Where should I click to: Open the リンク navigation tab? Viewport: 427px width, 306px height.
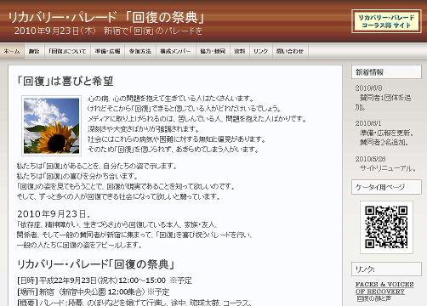[261, 51]
